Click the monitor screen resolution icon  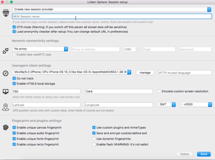tap(5, 92)
